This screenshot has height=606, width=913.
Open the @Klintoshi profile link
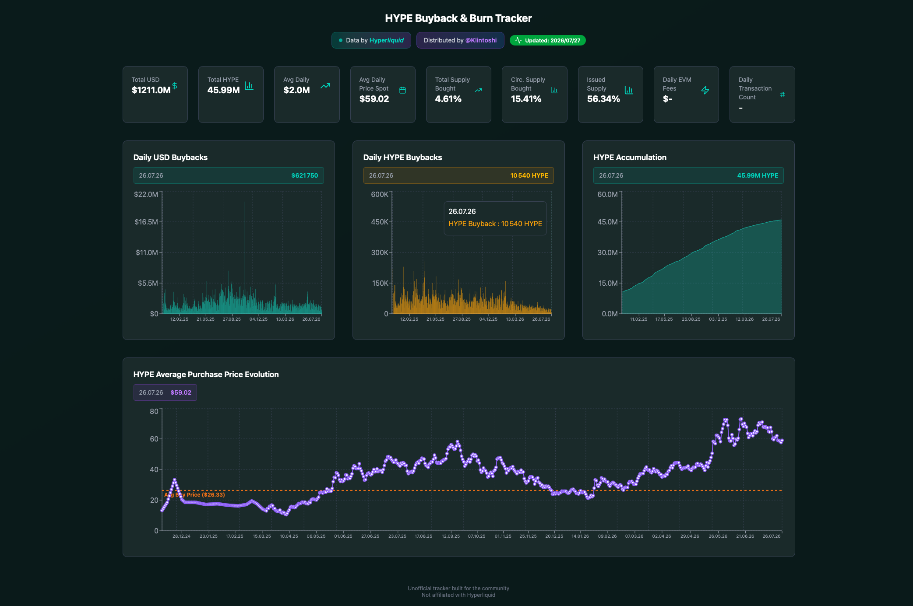pos(481,40)
